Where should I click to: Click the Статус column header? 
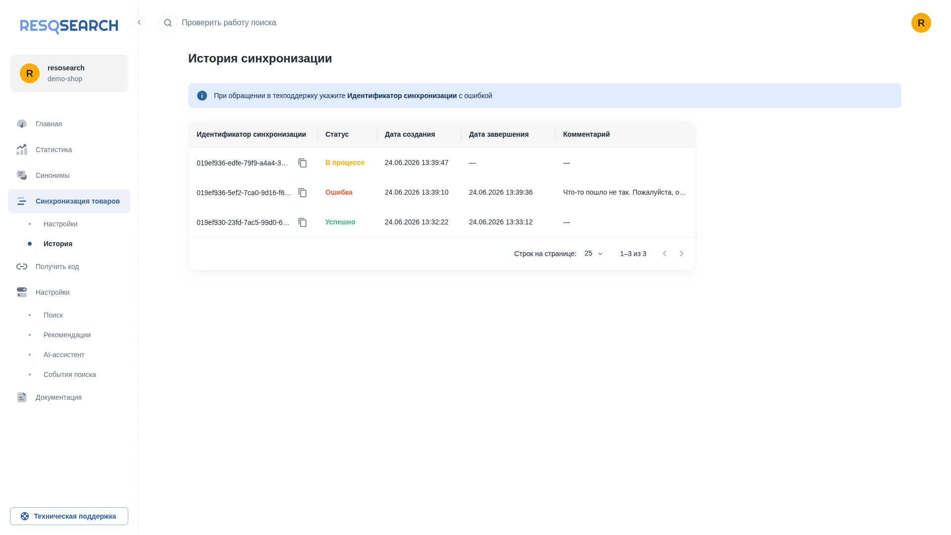[337, 134]
